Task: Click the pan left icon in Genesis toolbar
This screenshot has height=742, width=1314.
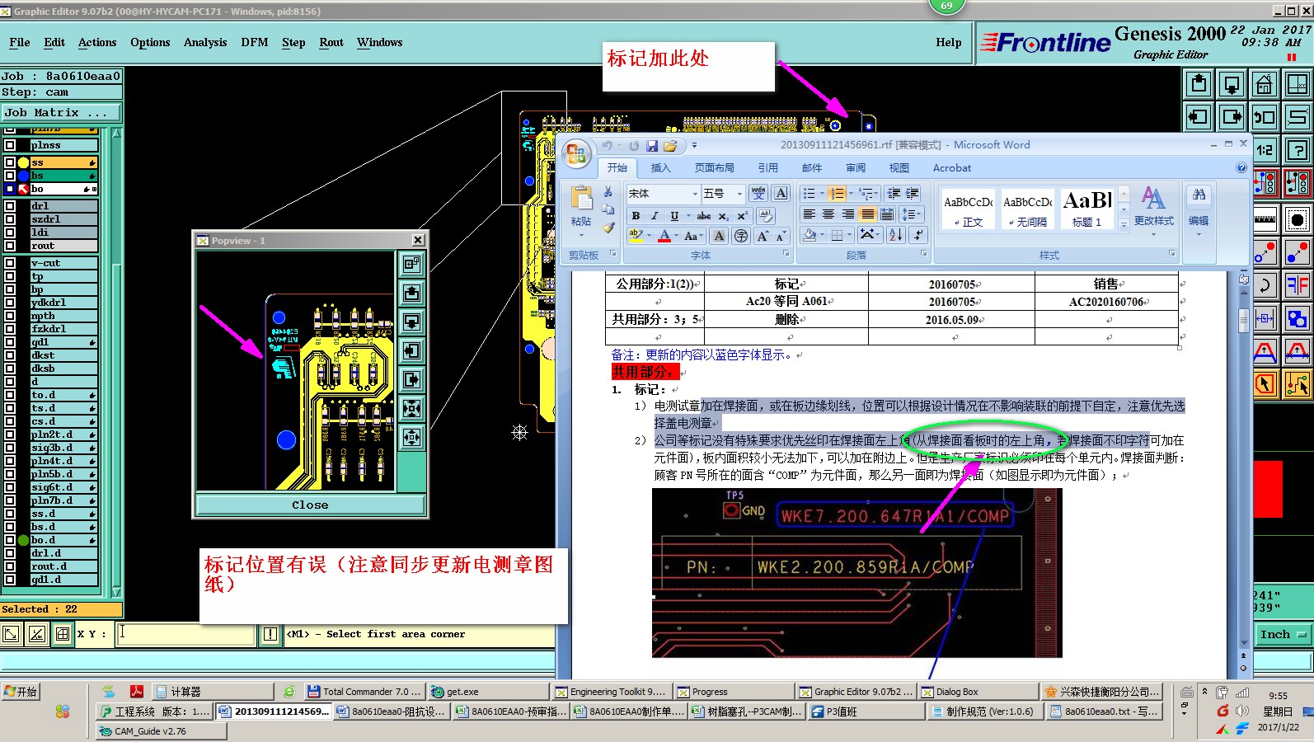Action: coord(1199,117)
